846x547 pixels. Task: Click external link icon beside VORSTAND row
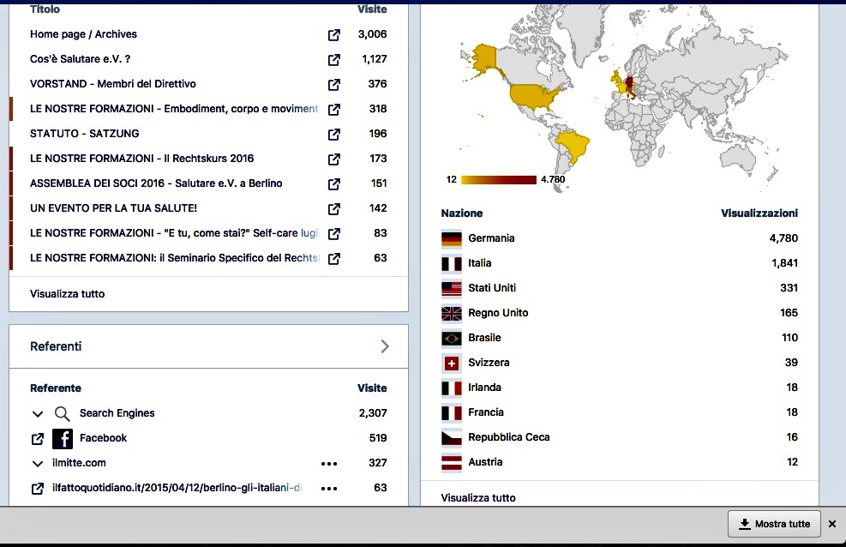[x=334, y=85]
